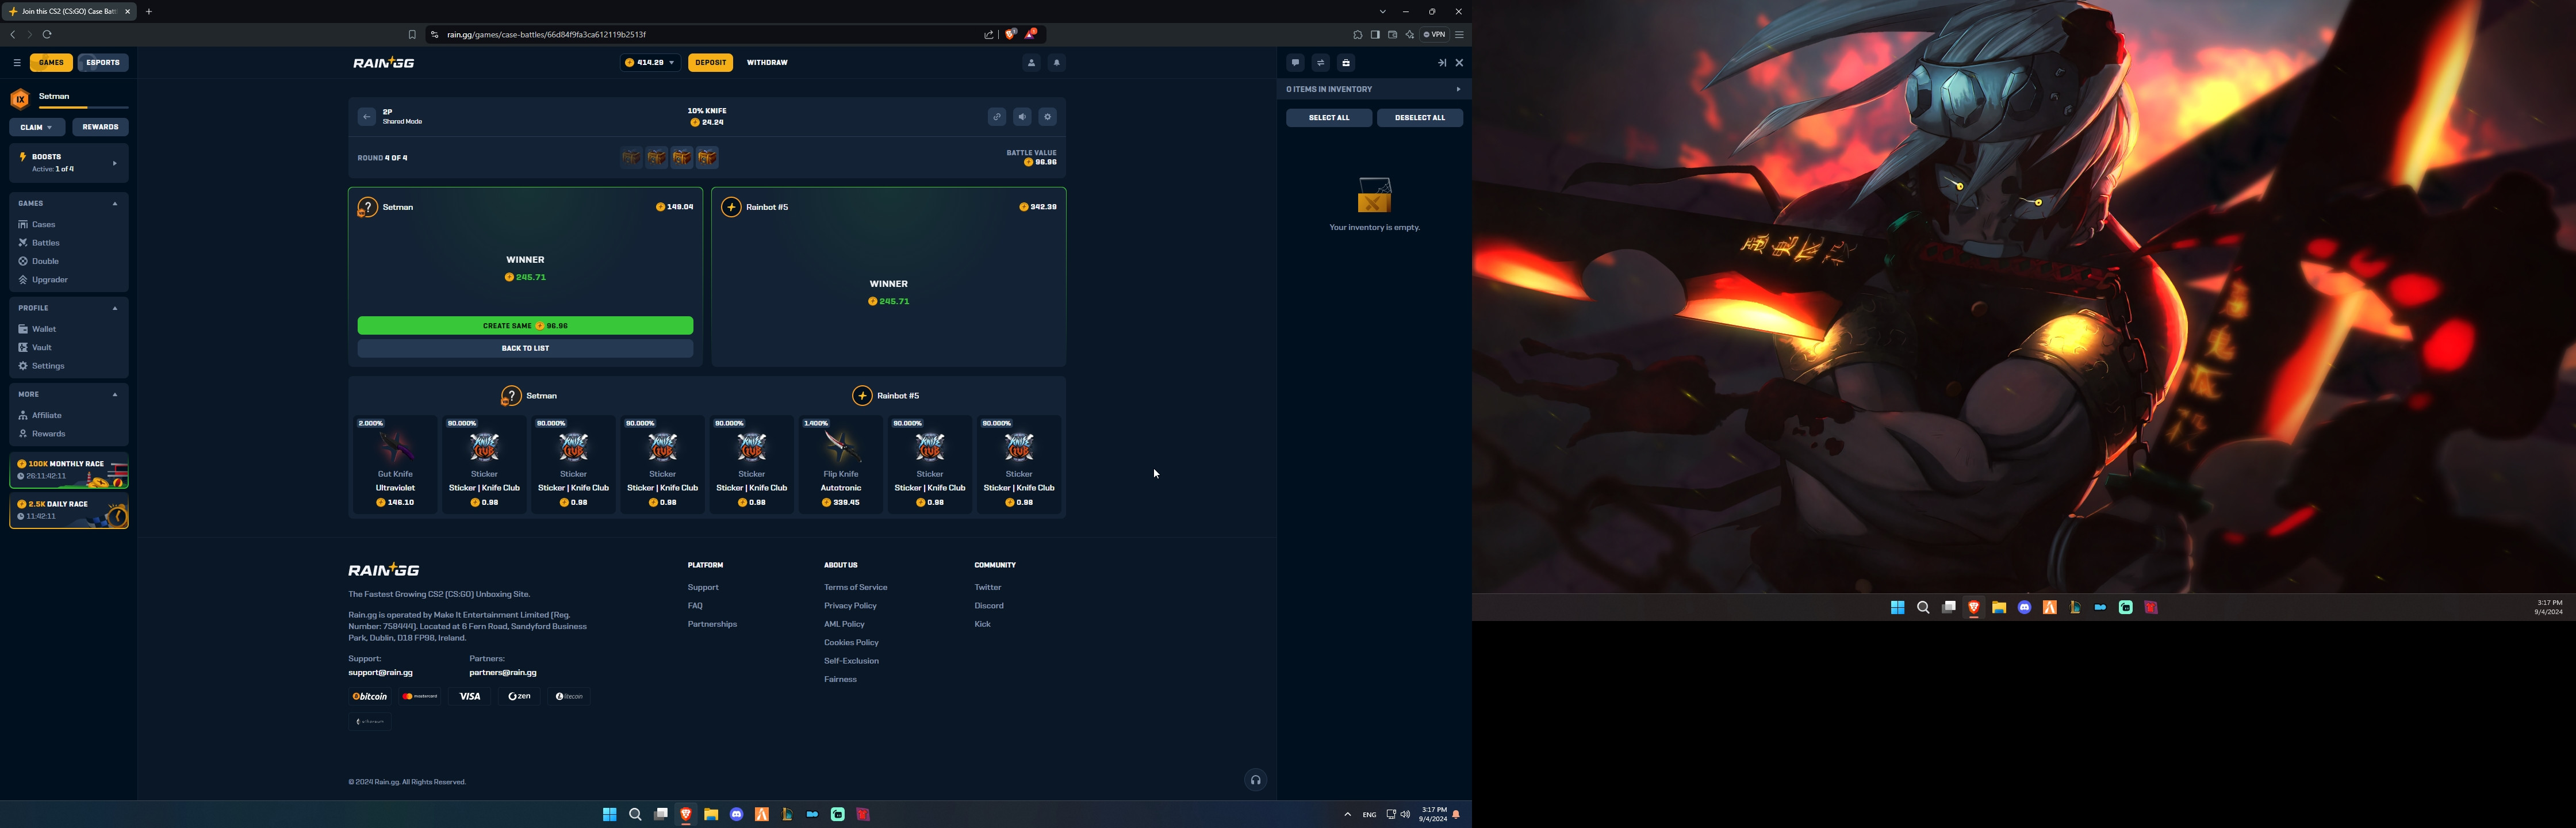This screenshot has width=2576, height=828.
Task: Collapse right sidebar with arrow icon
Action: [x=1441, y=63]
